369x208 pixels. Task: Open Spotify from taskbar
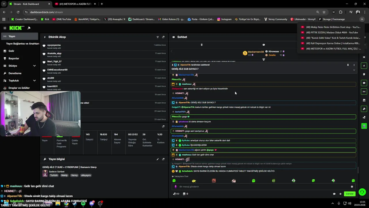[83, 203]
